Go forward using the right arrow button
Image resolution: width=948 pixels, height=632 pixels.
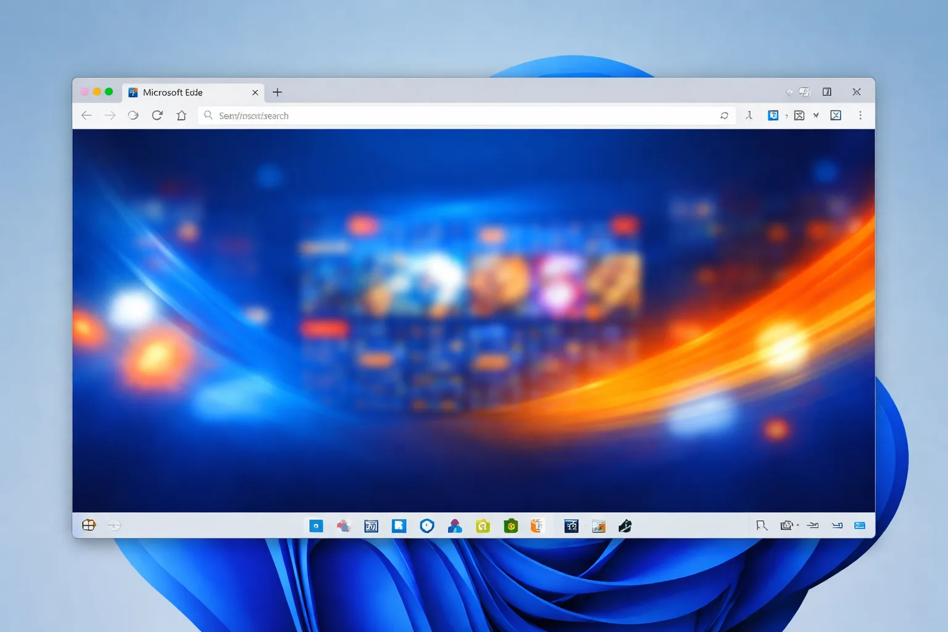(x=110, y=115)
